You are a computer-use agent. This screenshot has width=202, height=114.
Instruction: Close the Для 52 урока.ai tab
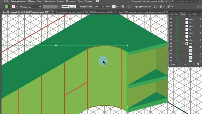coord(52,12)
